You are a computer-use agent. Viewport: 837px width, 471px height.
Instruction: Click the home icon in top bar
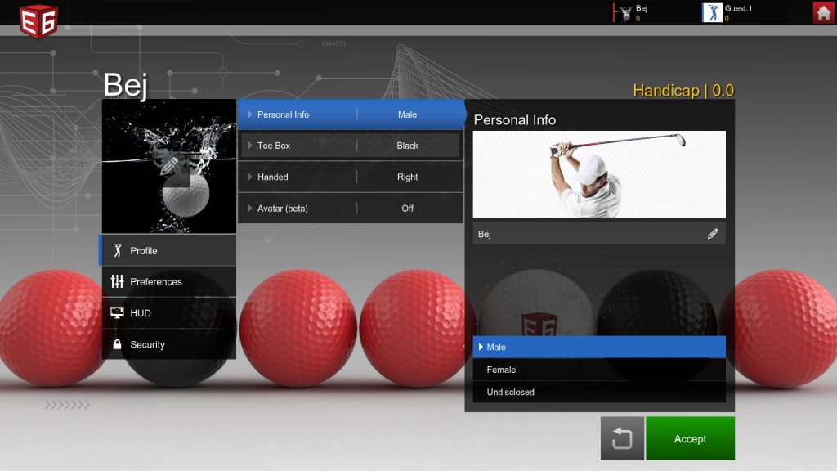pos(823,12)
